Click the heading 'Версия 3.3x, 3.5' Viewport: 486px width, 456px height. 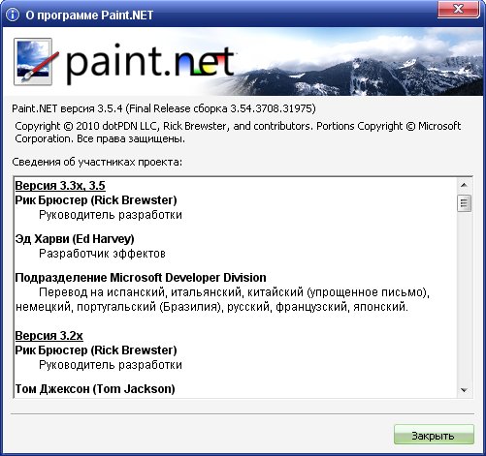(60, 186)
